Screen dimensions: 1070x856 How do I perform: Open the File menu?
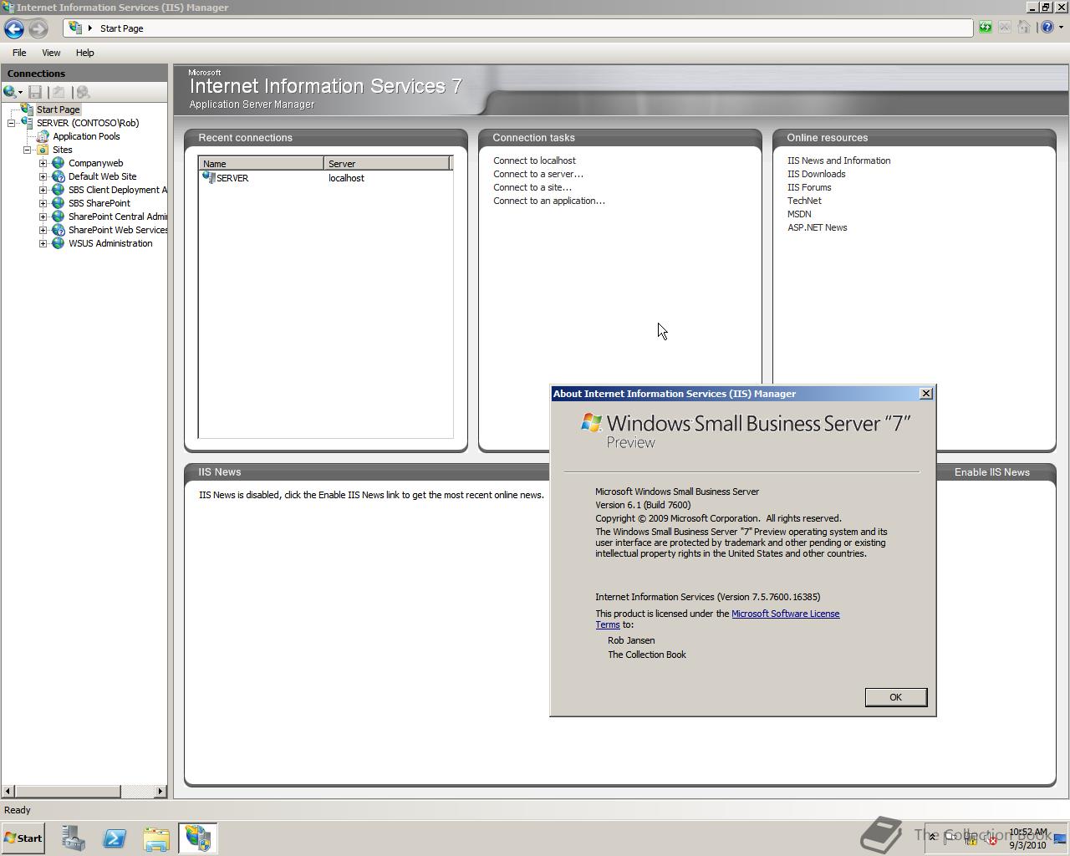[x=19, y=53]
